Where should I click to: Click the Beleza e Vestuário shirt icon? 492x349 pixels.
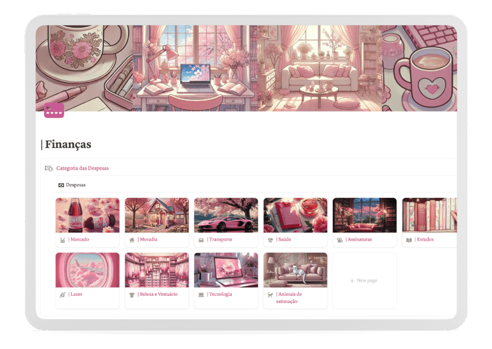[x=132, y=295]
